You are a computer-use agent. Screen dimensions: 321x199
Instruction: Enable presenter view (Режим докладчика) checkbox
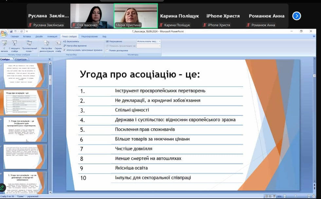[107, 51]
